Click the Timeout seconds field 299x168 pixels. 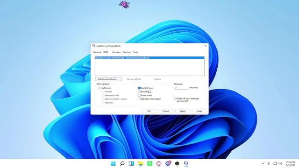pos(181,88)
